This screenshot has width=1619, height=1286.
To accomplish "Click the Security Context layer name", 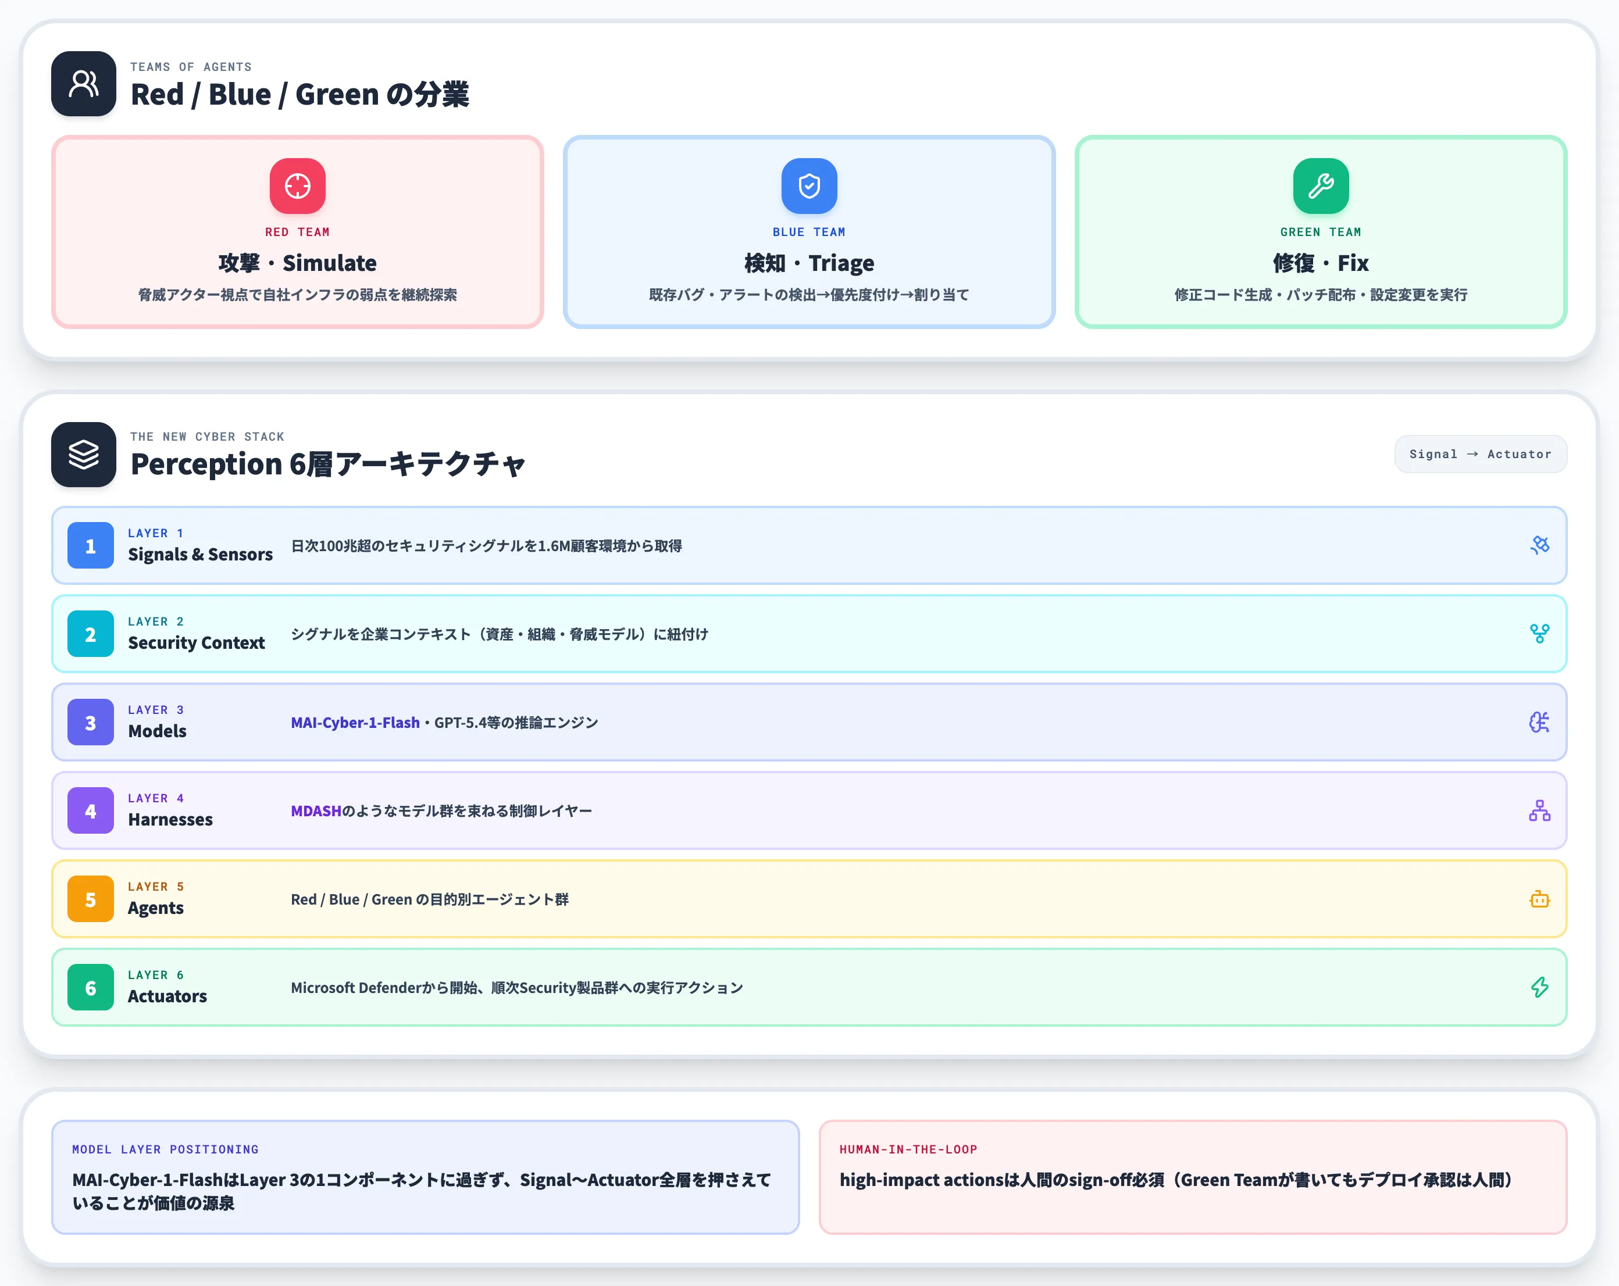I will pyautogui.click(x=196, y=642).
